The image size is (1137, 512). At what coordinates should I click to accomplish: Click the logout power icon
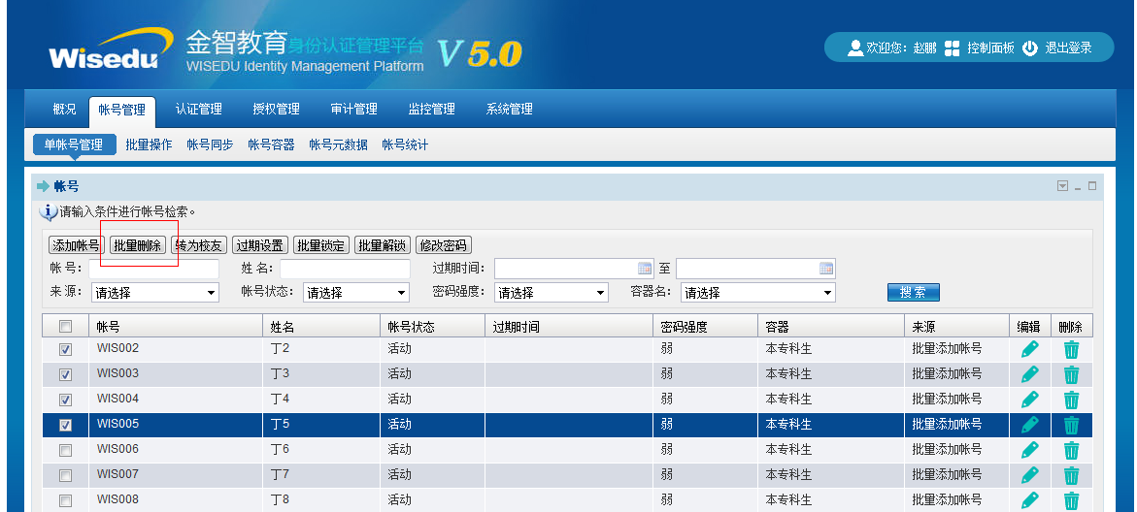click(x=1030, y=48)
